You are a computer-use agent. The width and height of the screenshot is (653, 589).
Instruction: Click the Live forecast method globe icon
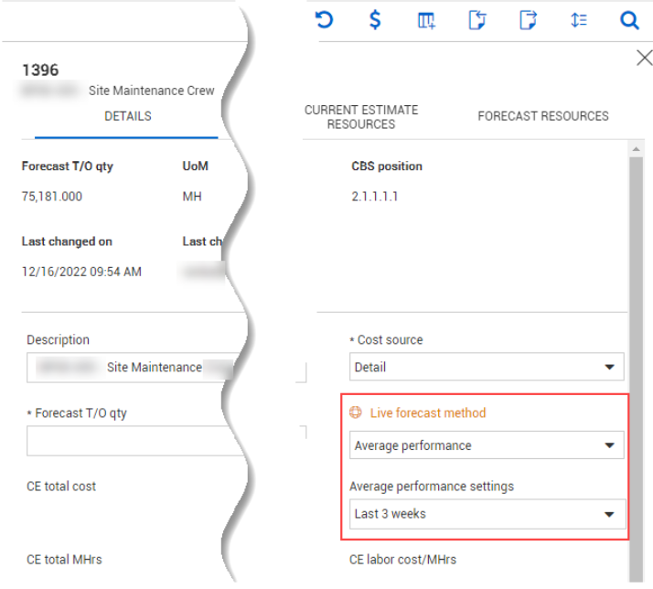[x=357, y=413]
